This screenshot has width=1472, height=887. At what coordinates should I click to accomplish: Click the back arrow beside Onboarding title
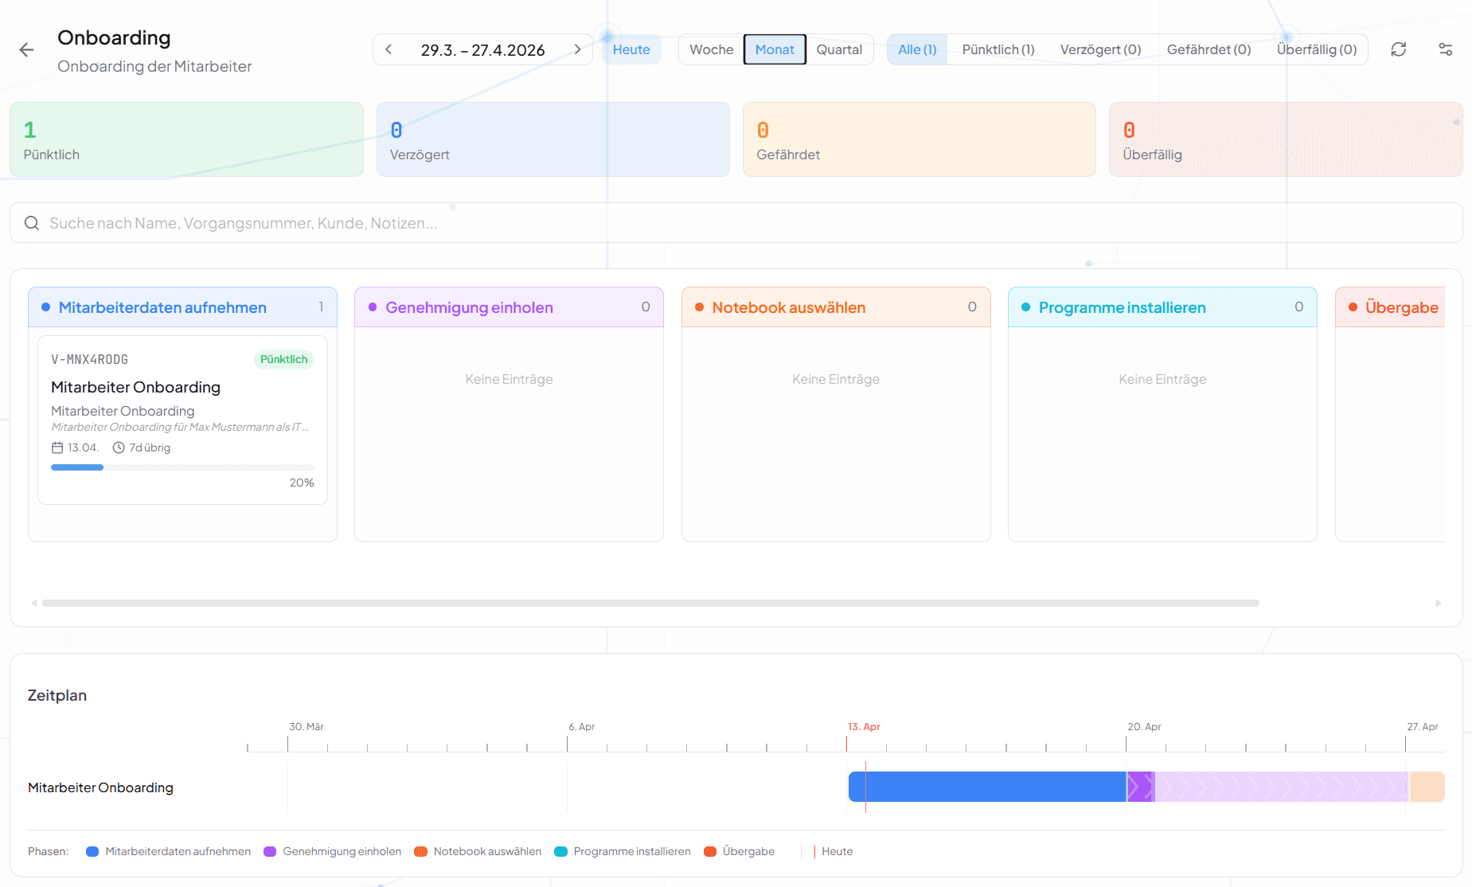[x=26, y=49]
